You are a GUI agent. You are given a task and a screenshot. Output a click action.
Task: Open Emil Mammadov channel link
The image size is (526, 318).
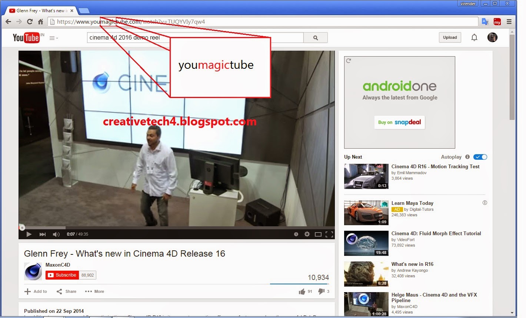point(412,173)
